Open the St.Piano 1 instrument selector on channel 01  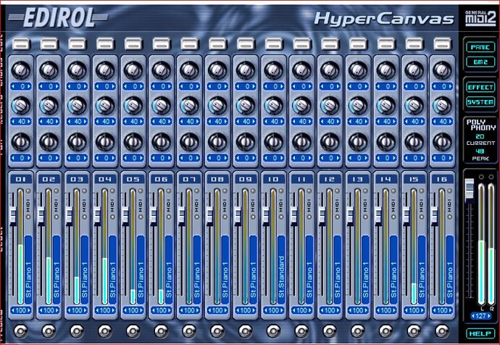pyautogui.click(x=29, y=270)
